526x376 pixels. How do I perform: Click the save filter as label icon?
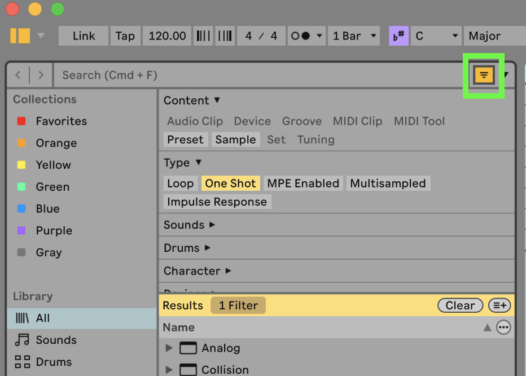[x=499, y=305]
